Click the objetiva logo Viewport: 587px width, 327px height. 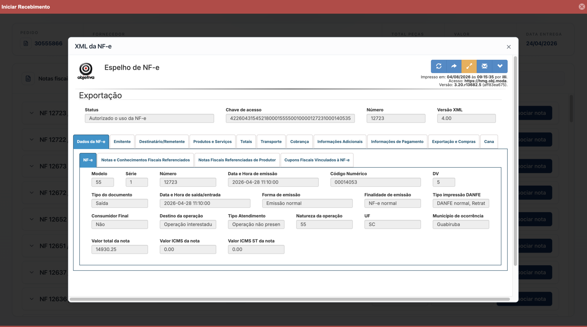[x=86, y=71]
